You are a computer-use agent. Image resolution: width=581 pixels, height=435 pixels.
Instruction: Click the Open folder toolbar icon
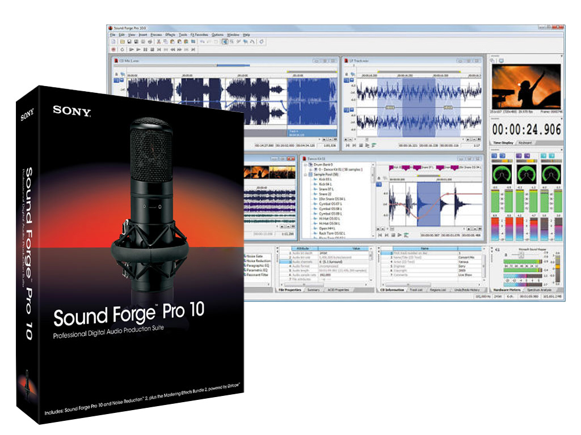pyautogui.click(x=121, y=42)
